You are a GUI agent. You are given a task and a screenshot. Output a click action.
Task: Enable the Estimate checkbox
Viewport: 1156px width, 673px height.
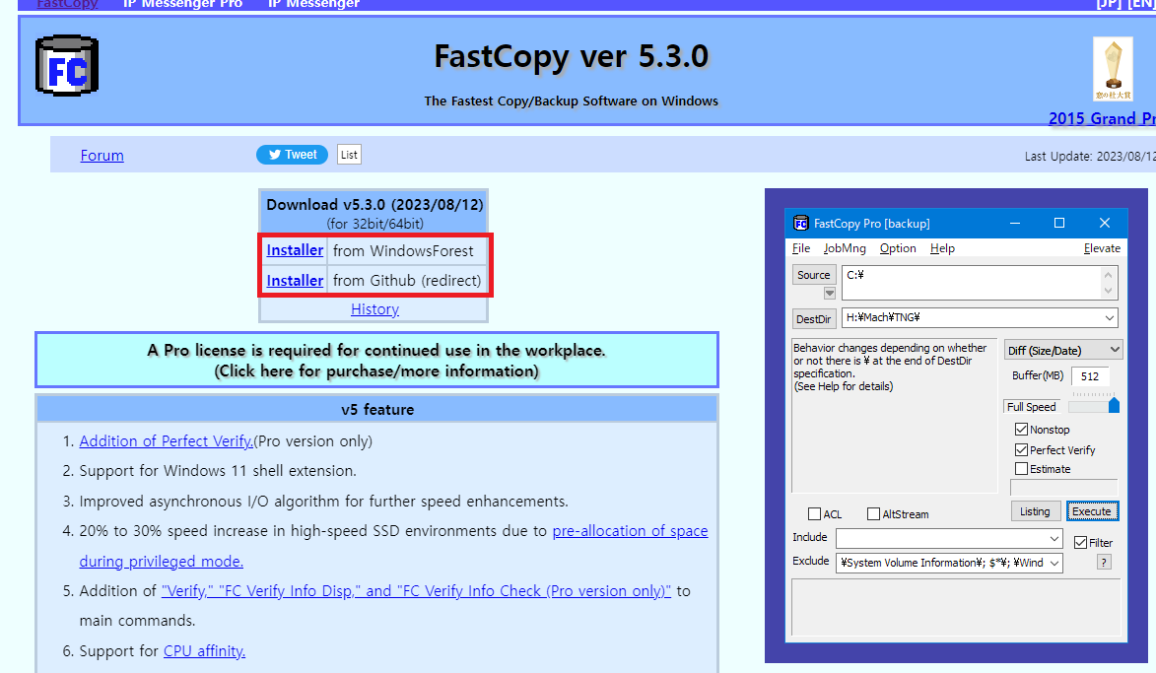tap(1021, 469)
